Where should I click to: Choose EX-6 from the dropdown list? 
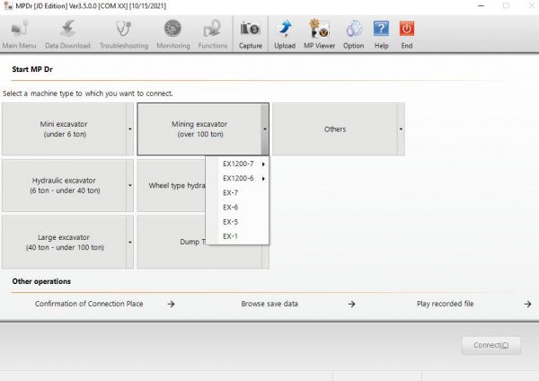coord(237,208)
